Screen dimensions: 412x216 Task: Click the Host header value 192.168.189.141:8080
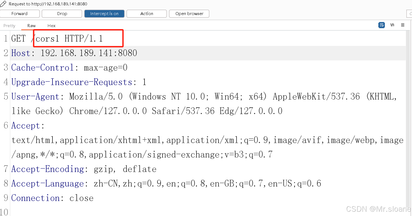click(89, 53)
